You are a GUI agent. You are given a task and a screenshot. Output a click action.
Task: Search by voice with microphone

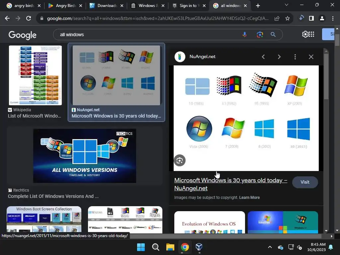pos(245,35)
